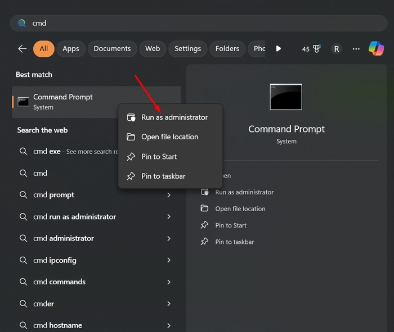Click pin icon beside context menu Pin to taskbar
Viewport: 394px width, 332px height.
131,176
